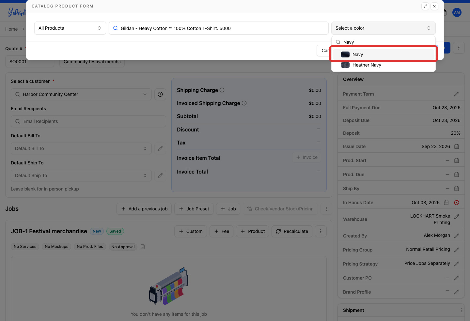Click Invoiced Shipping Charge info icon
Viewport: 470px width, 321px height.
(x=244, y=103)
